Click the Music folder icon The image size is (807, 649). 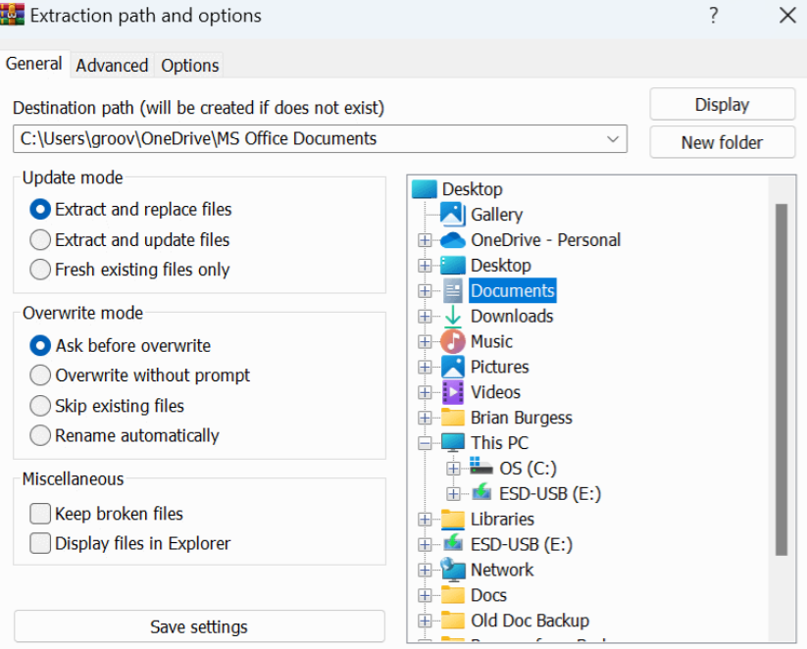pos(453,341)
